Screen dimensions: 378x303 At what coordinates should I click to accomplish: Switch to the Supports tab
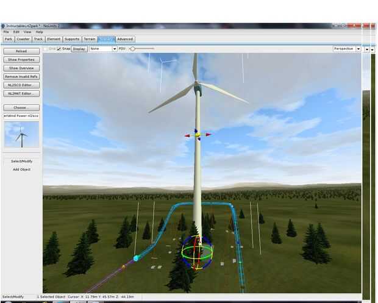(72, 39)
